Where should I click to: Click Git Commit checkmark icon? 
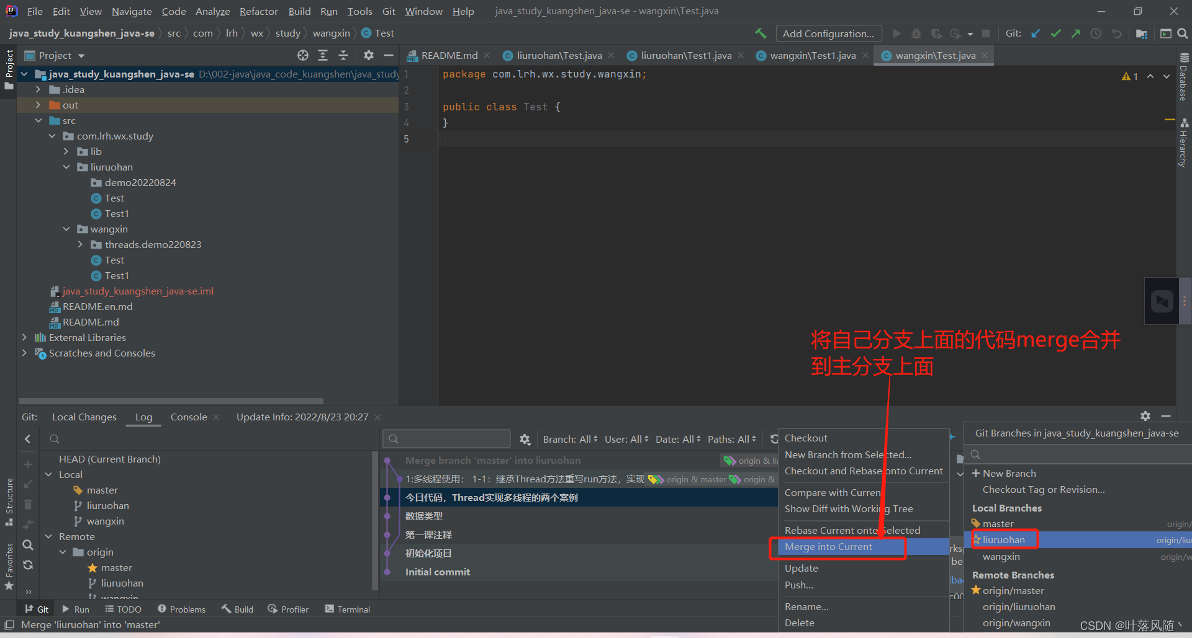point(1055,33)
